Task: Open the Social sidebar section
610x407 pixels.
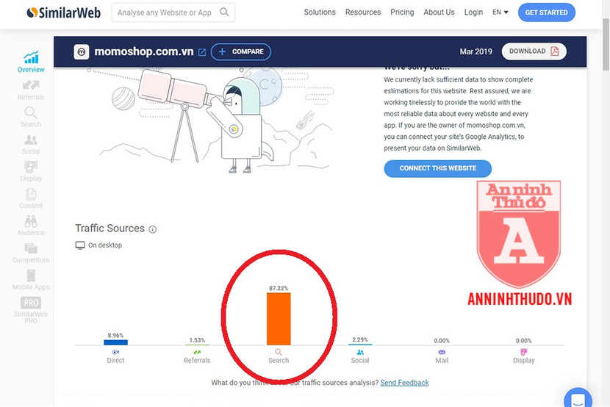Action: point(31,140)
